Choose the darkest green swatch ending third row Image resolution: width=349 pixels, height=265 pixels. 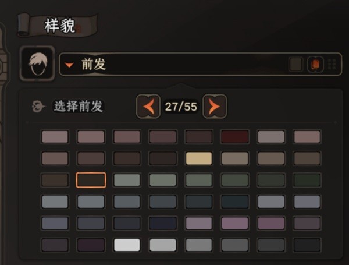tap(307, 180)
